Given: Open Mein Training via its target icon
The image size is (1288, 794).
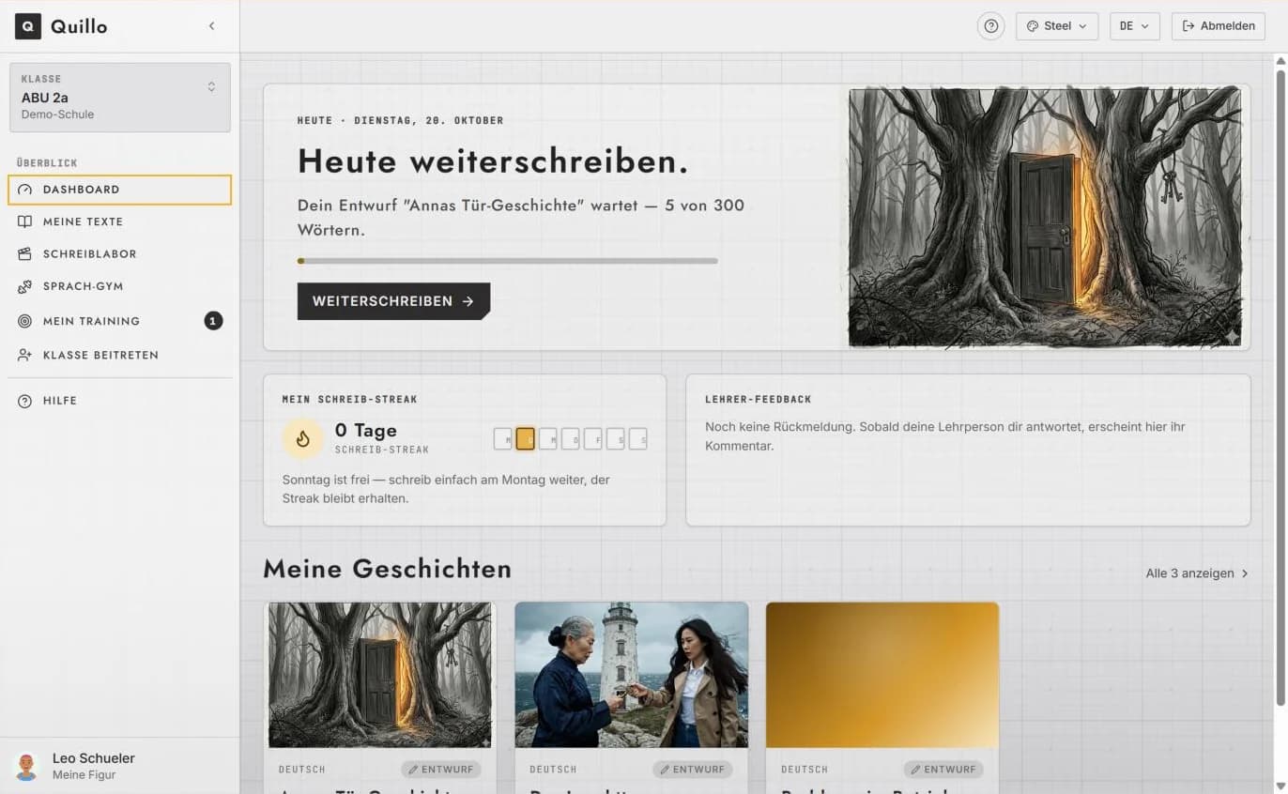Looking at the screenshot, I should [25, 321].
